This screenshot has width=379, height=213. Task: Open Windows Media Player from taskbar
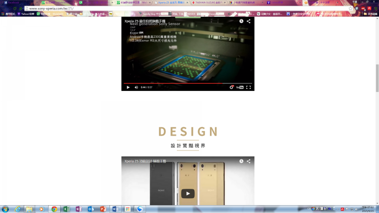pos(42,209)
